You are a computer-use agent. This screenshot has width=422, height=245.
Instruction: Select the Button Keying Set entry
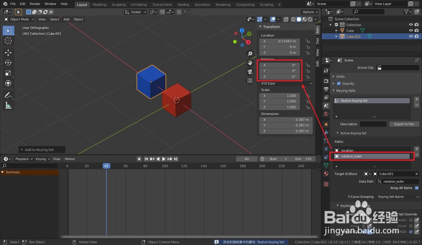coord(372,101)
